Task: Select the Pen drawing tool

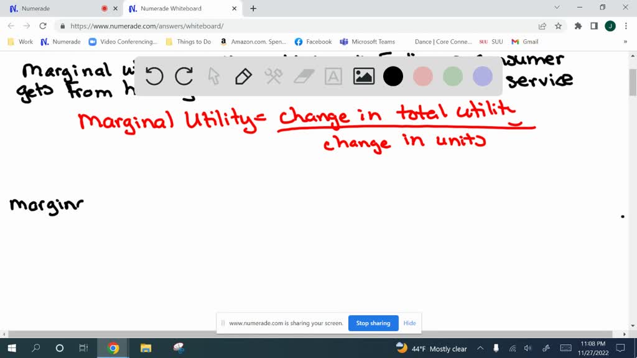Action: click(243, 76)
